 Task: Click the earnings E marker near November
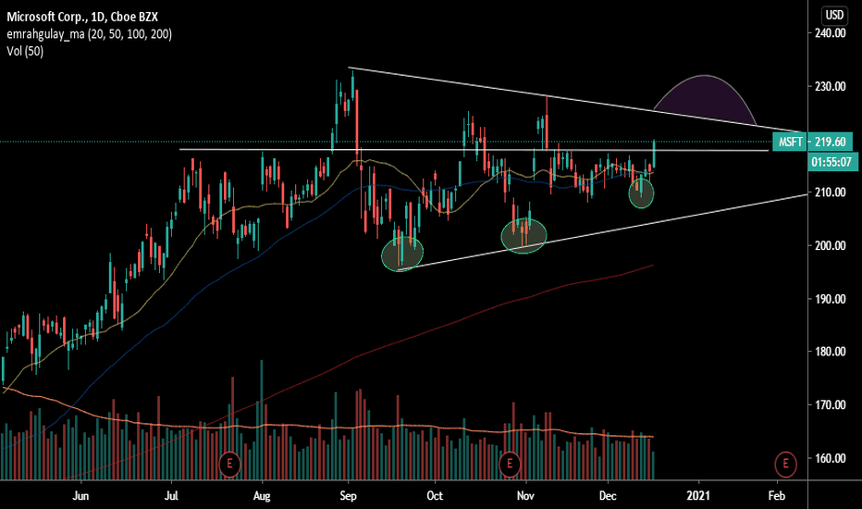pyautogui.click(x=510, y=464)
